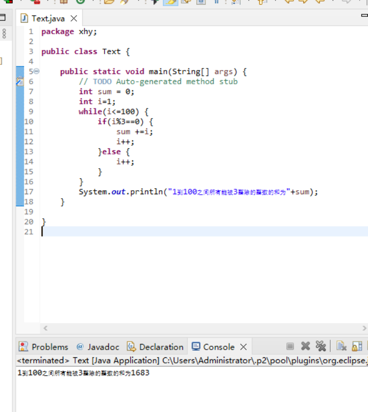Viewport: 368px width, 412px height.
Task: Close the Console view
Action: pos(243,347)
